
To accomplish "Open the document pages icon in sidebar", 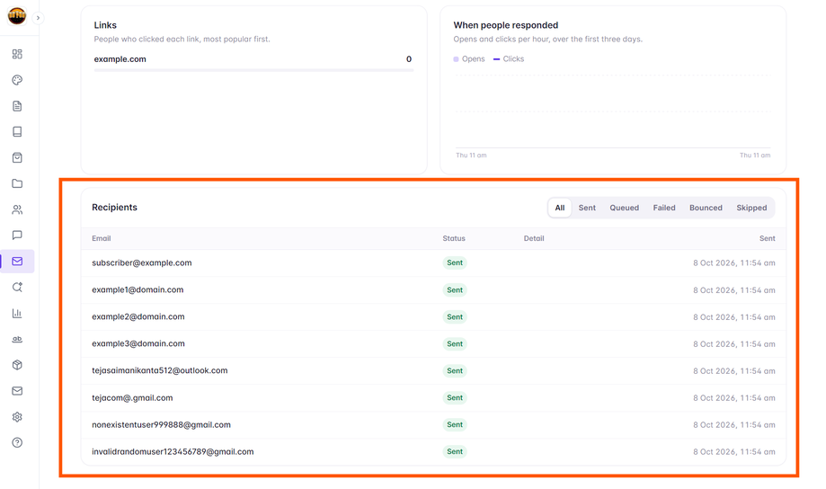I will click(x=17, y=106).
